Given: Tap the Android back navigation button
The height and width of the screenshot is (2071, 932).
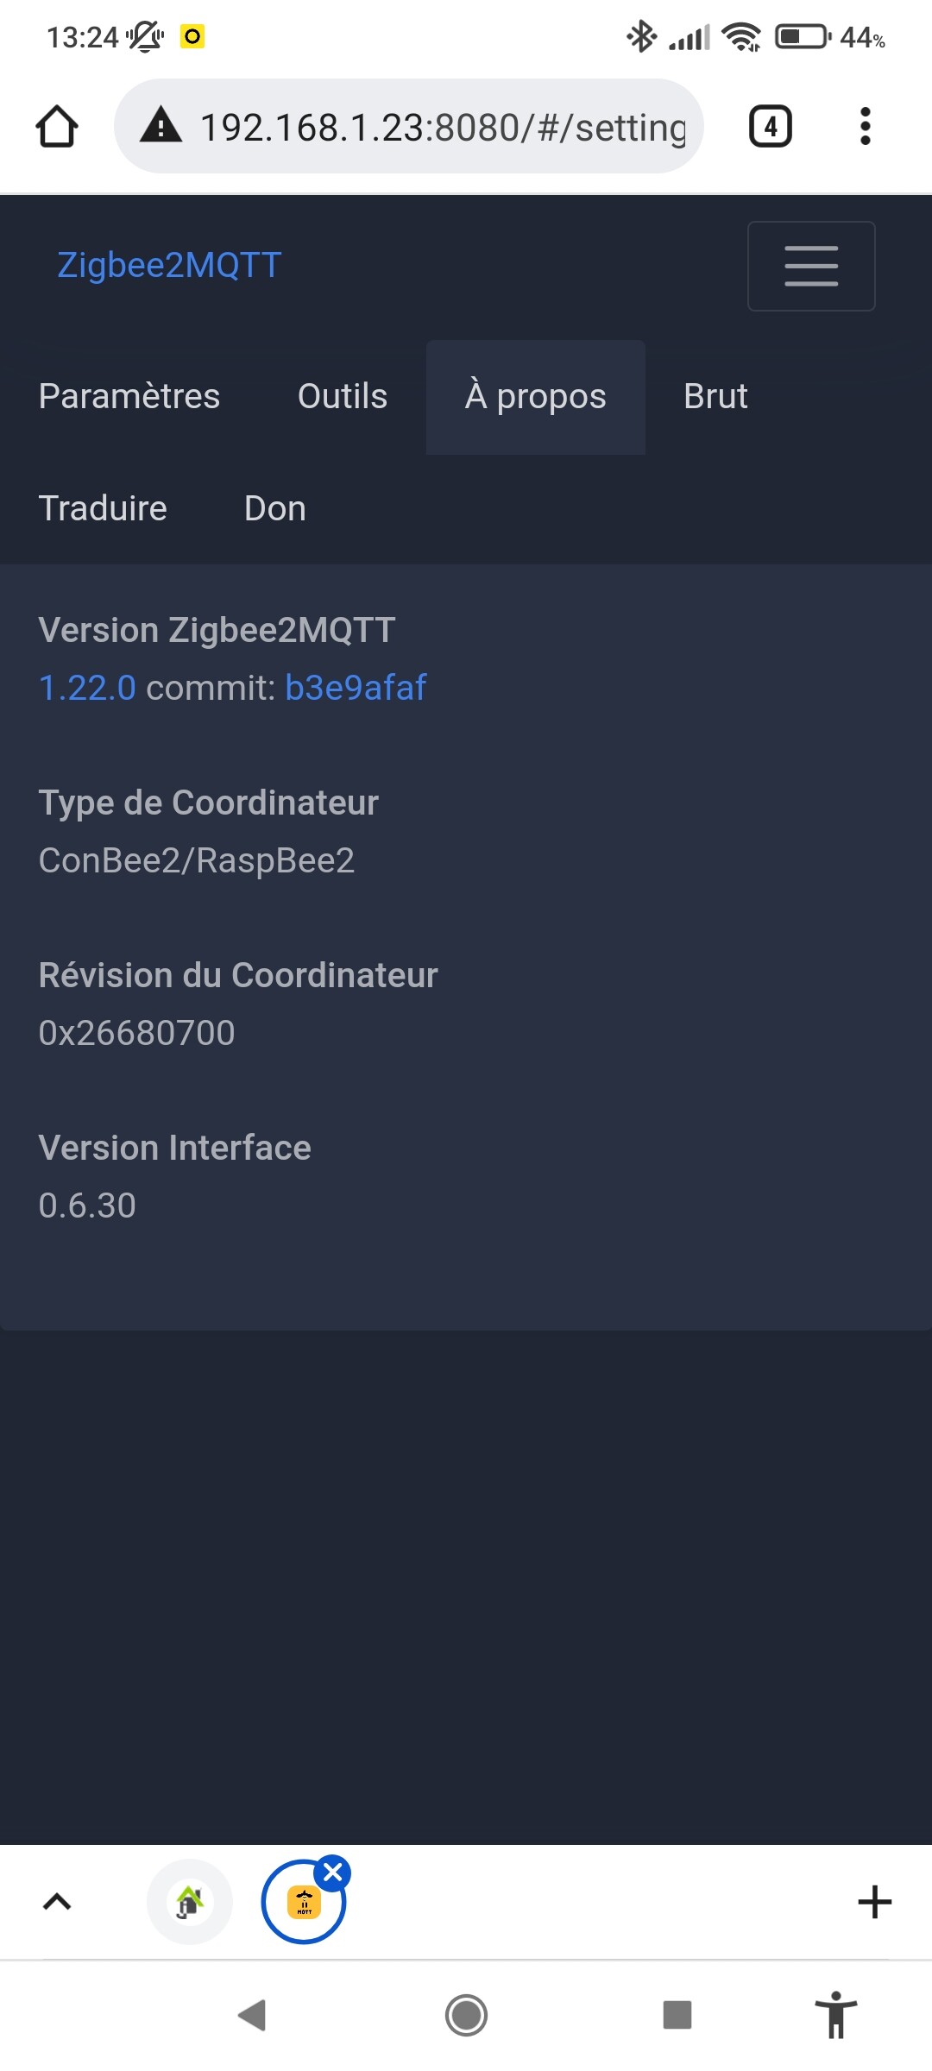Looking at the screenshot, I should [252, 2016].
